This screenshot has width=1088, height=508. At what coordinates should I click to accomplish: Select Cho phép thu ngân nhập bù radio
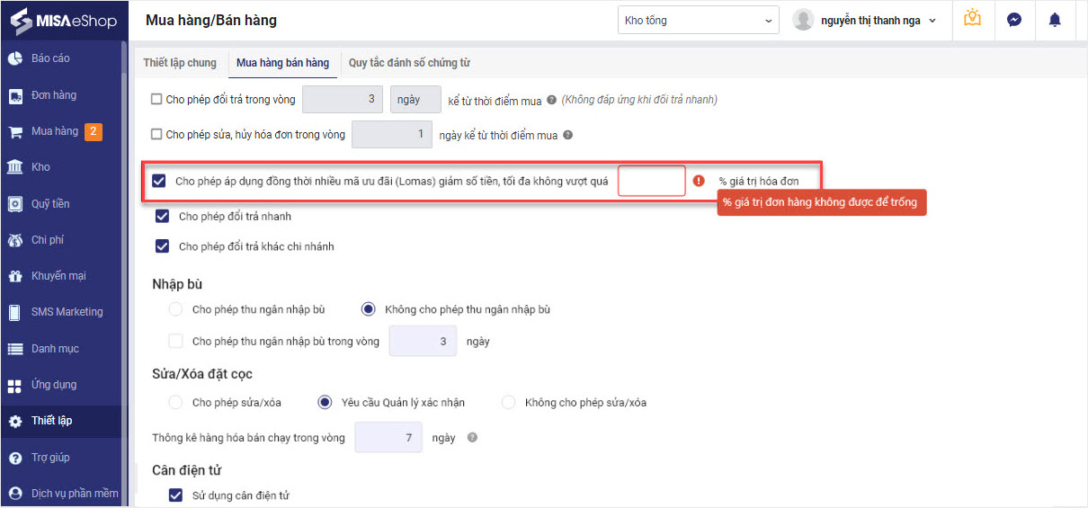[x=175, y=309]
